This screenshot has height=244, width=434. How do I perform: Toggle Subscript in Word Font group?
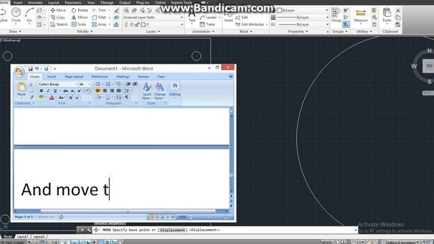click(73, 91)
